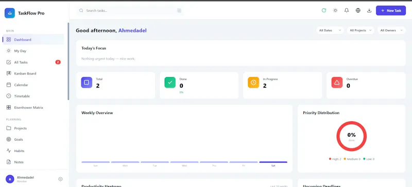Click the Overdue red triangle icon
412x187 pixels.
[x=337, y=82]
